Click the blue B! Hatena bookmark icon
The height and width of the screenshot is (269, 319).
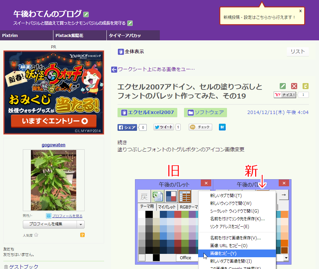(222, 127)
